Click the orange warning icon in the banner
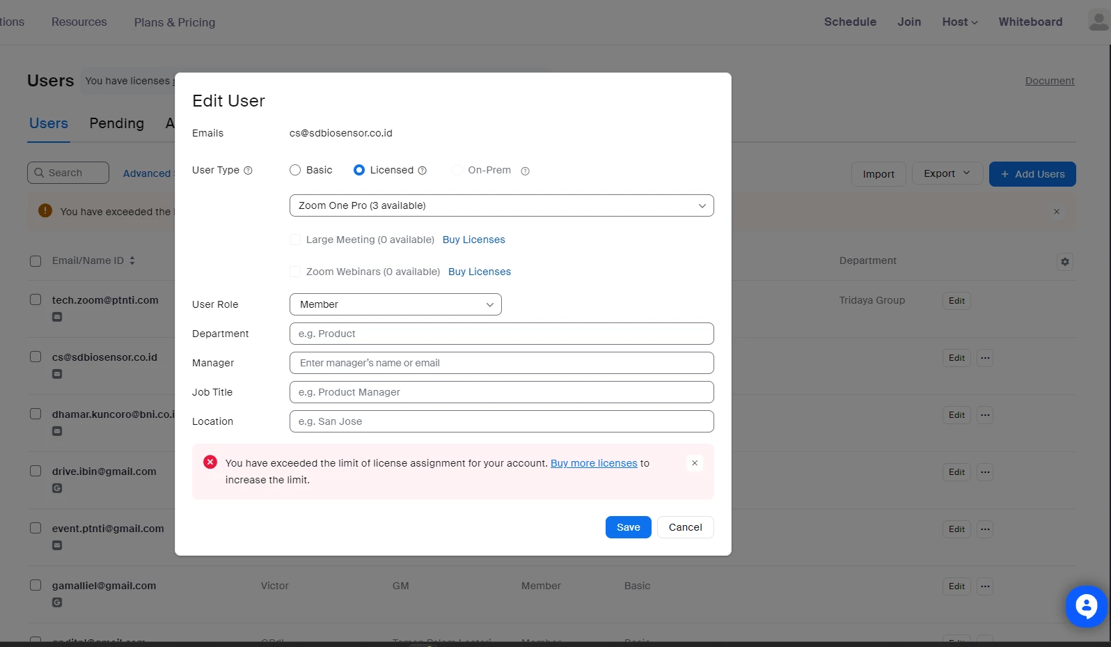The image size is (1111, 647). [x=45, y=210]
